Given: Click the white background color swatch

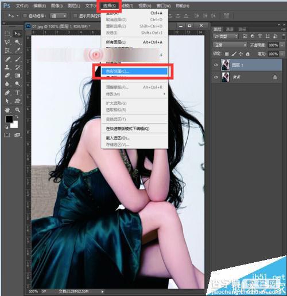Looking at the screenshot, I should (x=15, y=125).
